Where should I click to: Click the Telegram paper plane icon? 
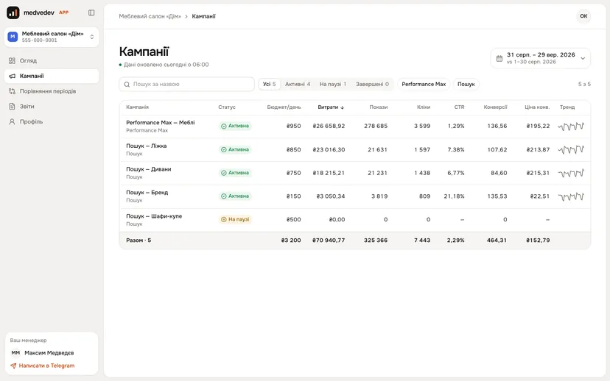coord(13,366)
